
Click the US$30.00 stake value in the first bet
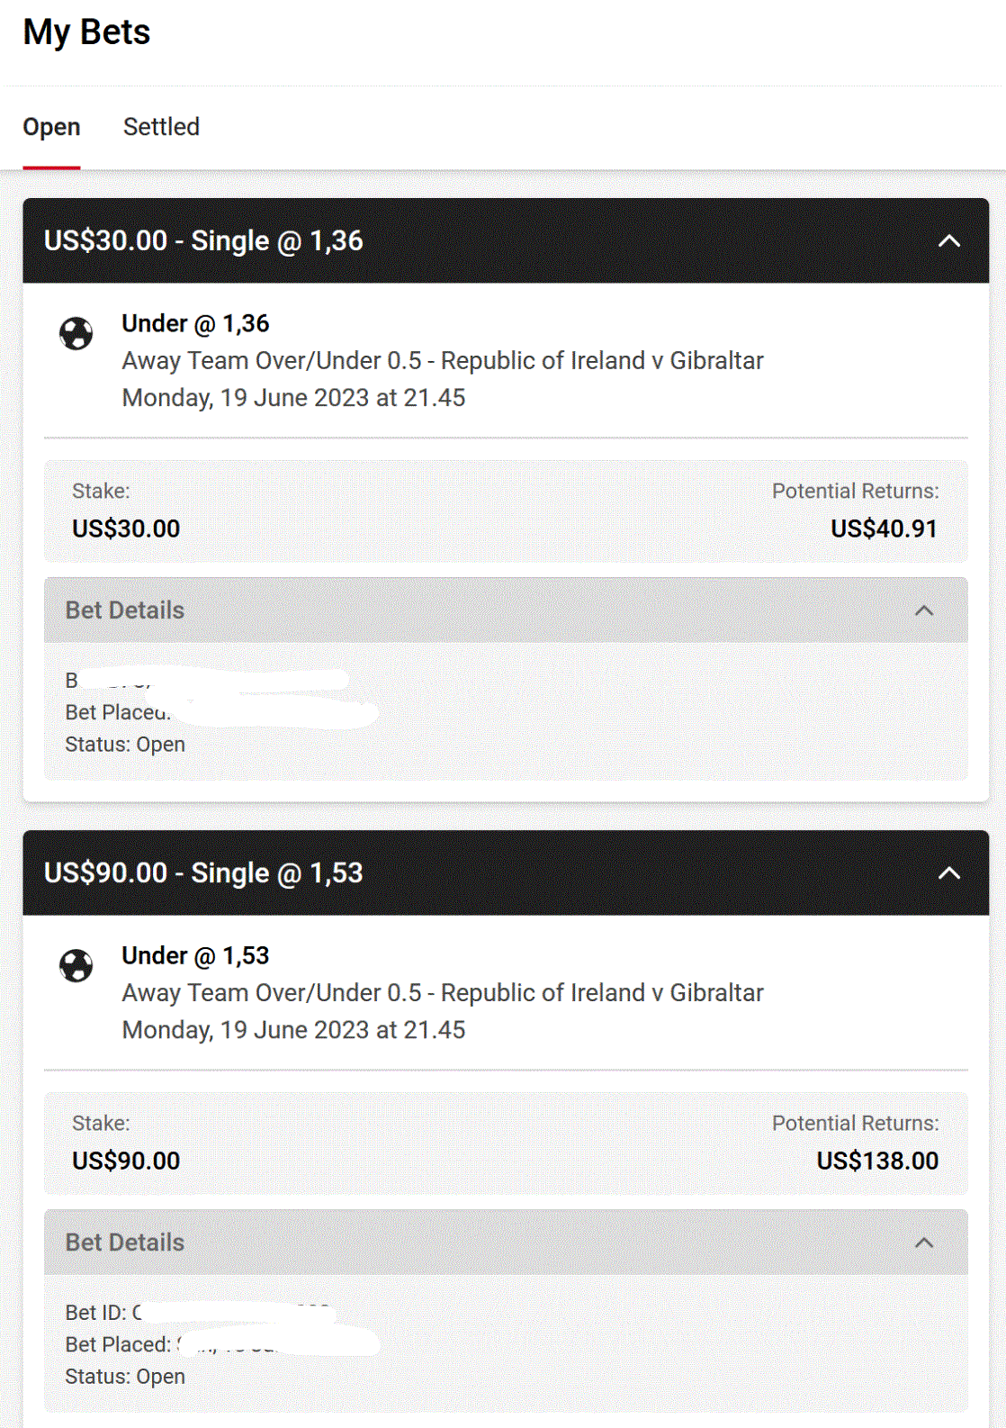126,529
